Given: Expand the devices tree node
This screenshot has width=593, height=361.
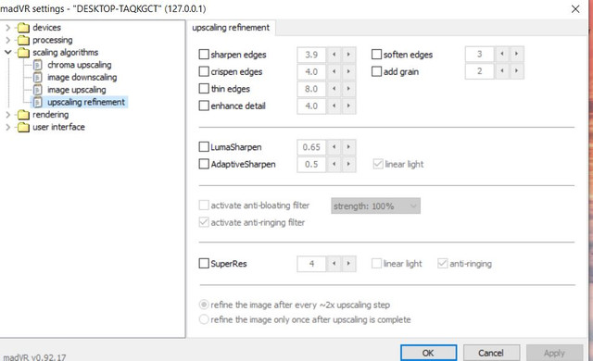Looking at the screenshot, I should (x=8, y=28).
